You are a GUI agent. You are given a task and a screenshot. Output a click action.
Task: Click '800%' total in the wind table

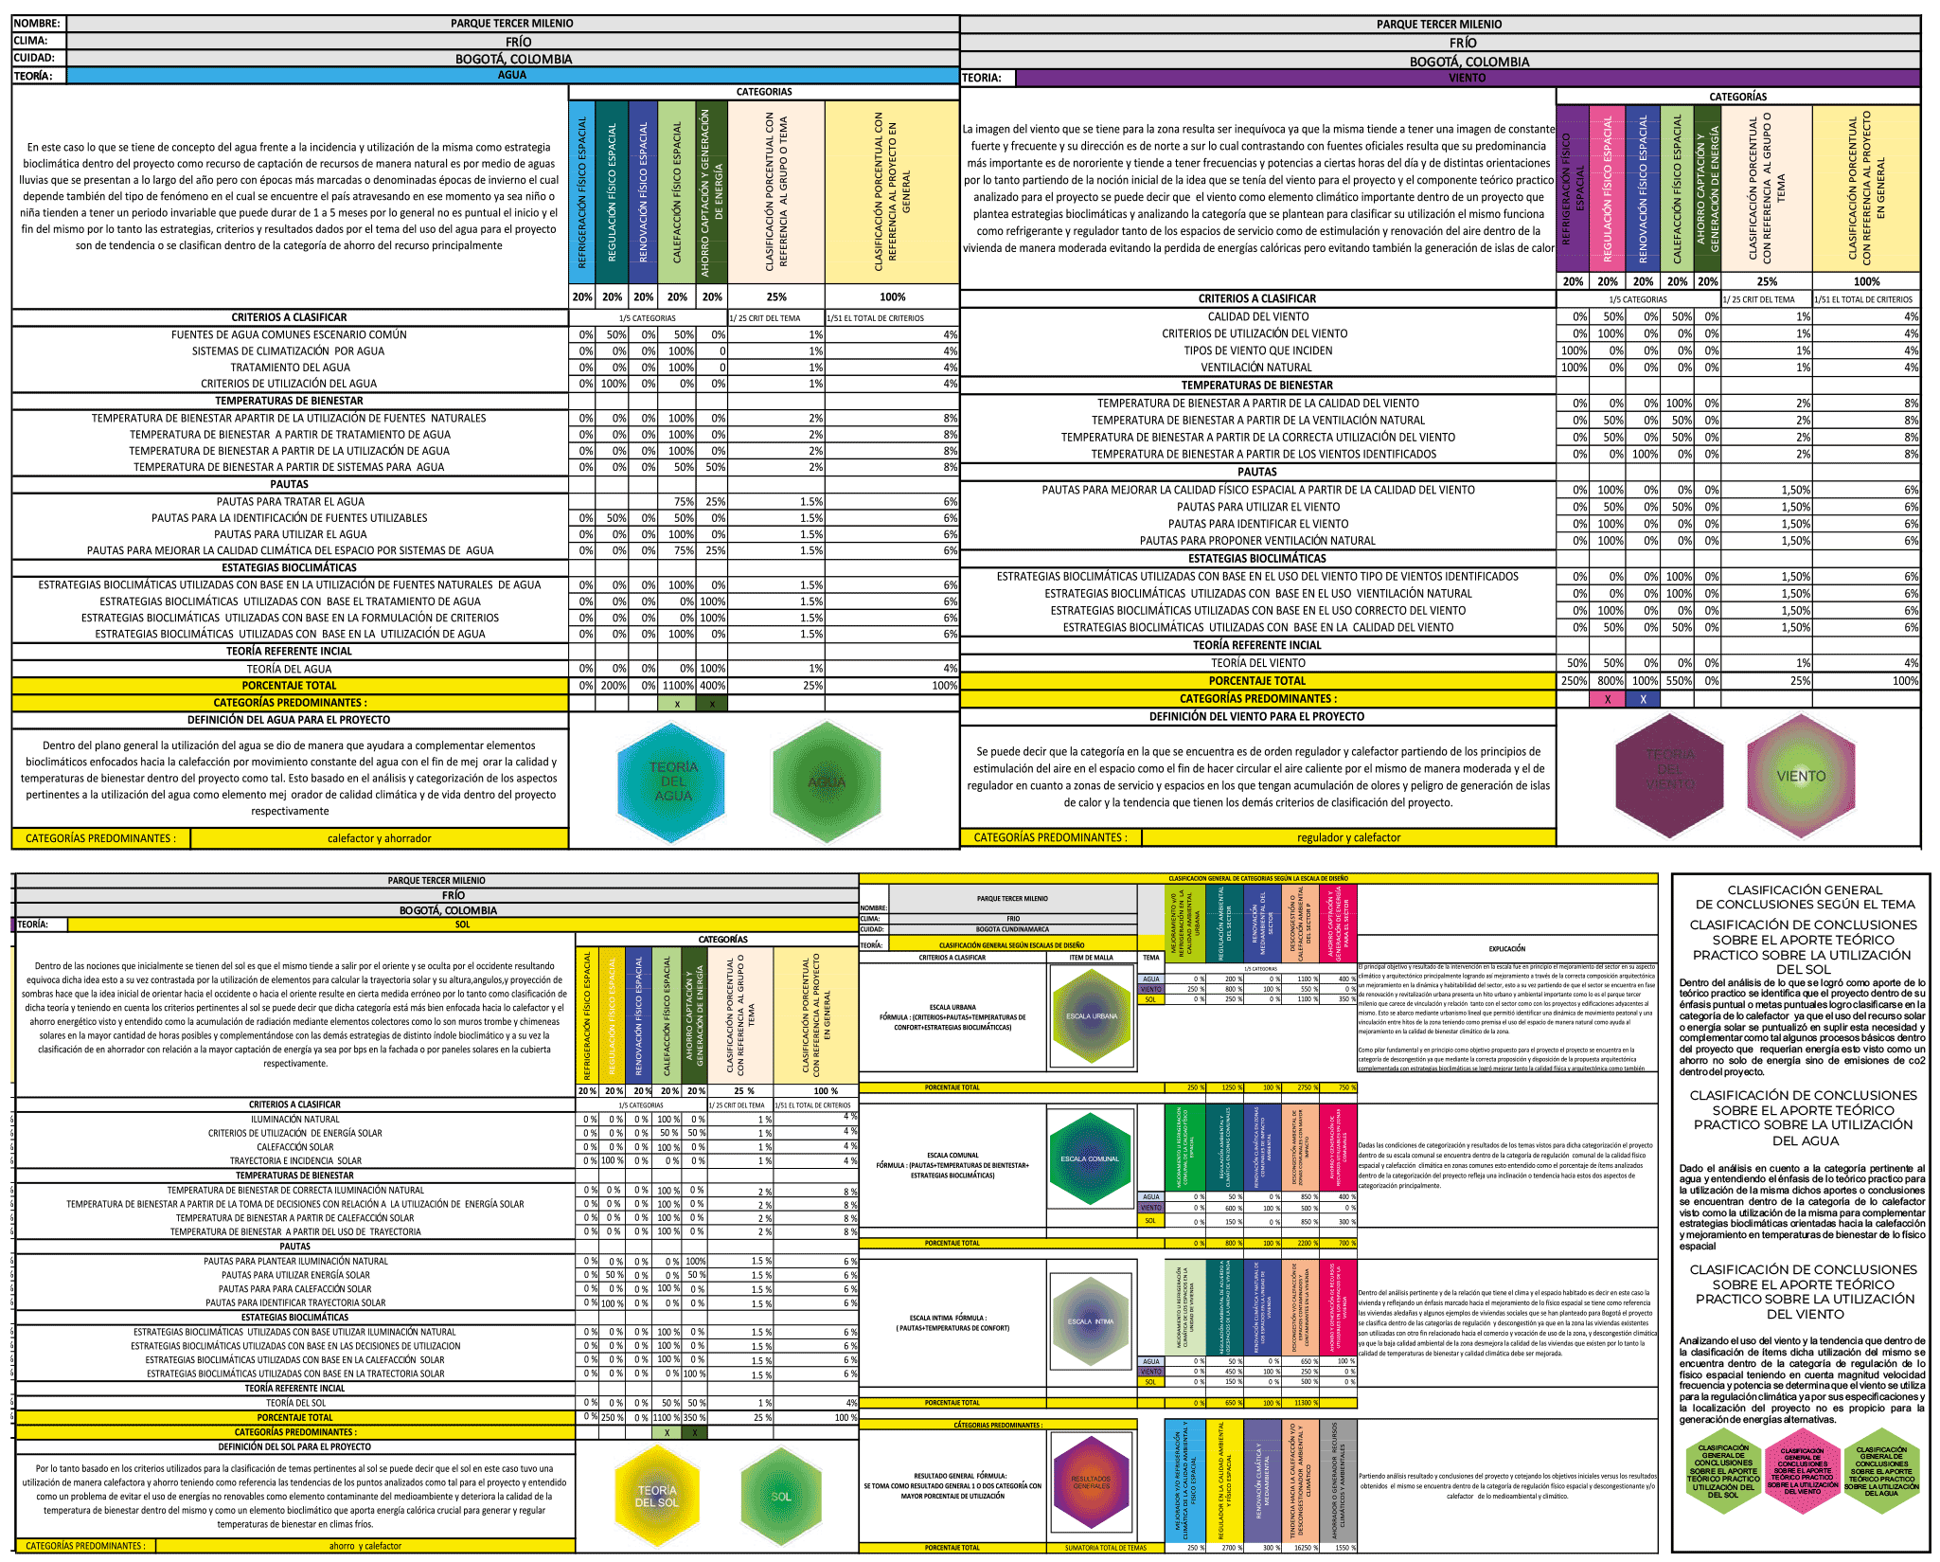click(1609, 681)
